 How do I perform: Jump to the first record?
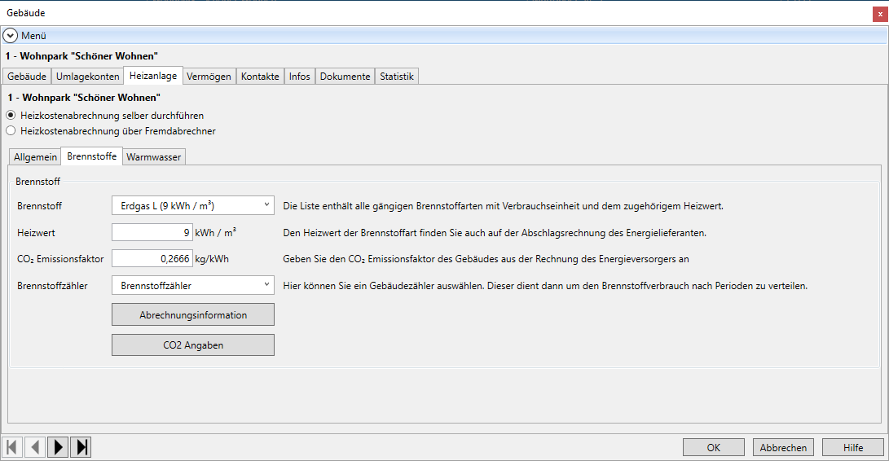13,447
